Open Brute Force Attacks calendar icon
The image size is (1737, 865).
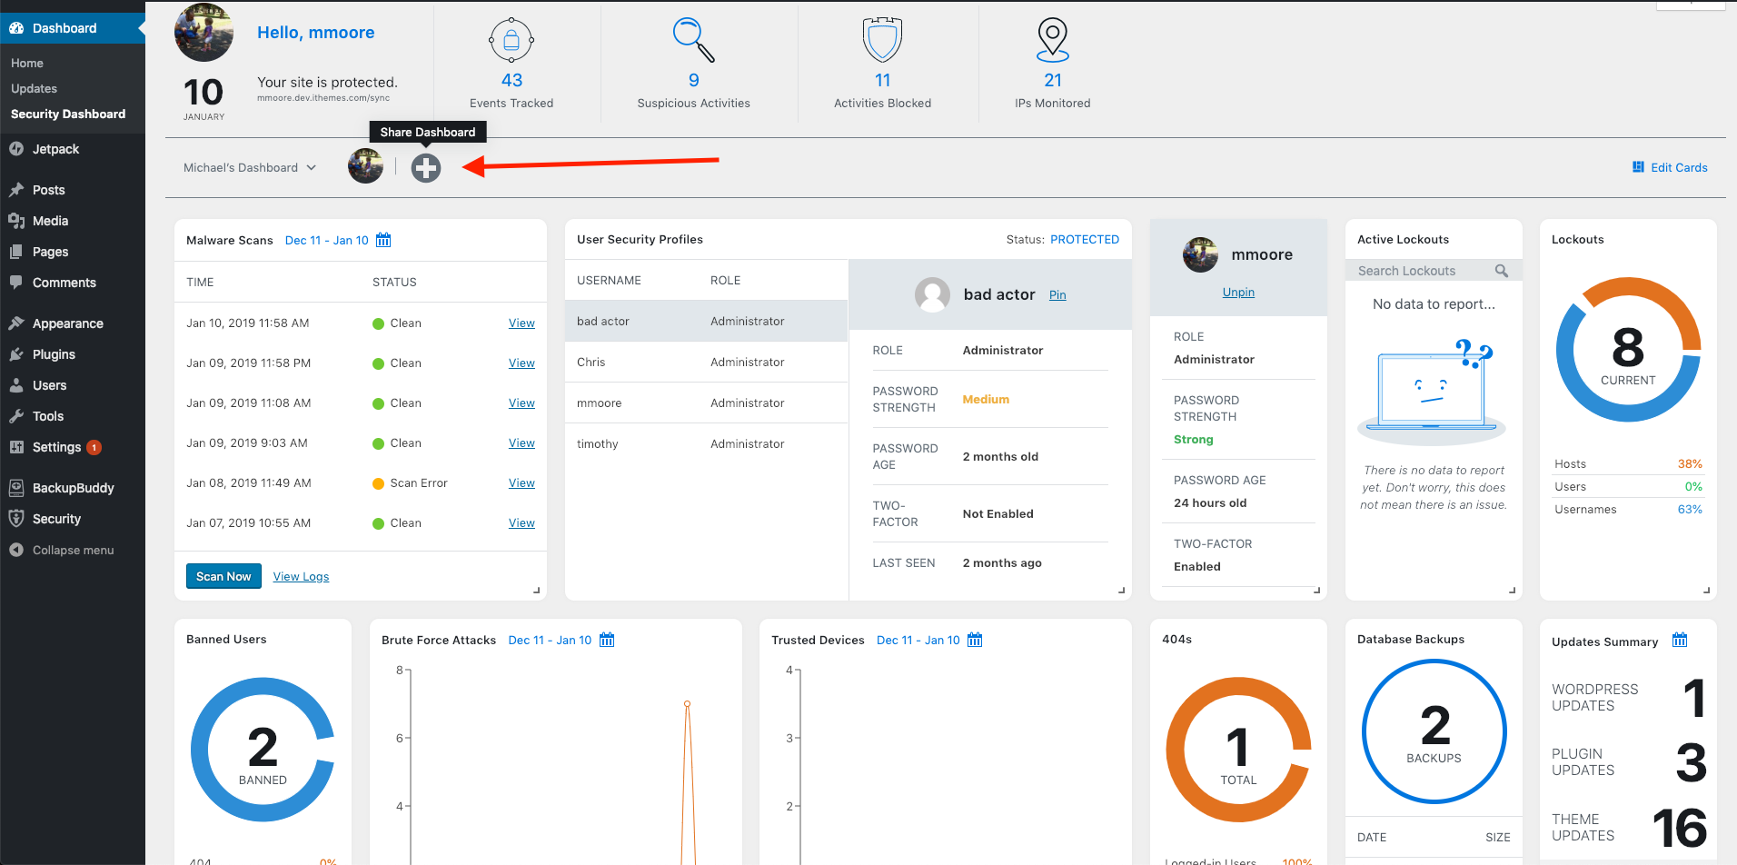pyautogui.click(x=607, y=640)
